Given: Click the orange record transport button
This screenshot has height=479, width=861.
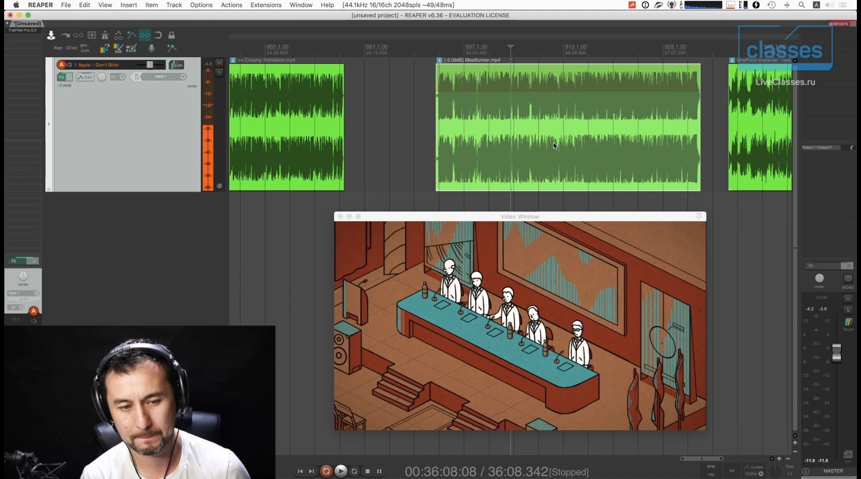Looking at the screenshot, I should click(x=326, y=471).
